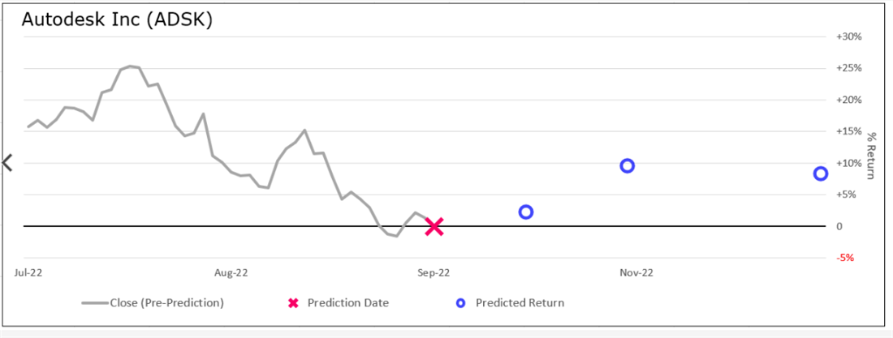Select the predicted return circle near +2%

point(525,212)
